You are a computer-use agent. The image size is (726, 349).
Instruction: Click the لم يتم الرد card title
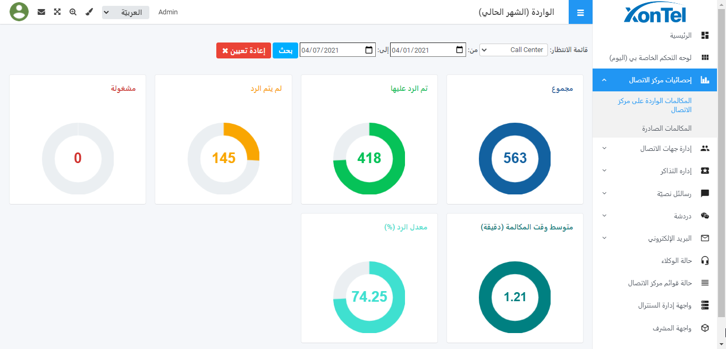[x=266, y=89]
